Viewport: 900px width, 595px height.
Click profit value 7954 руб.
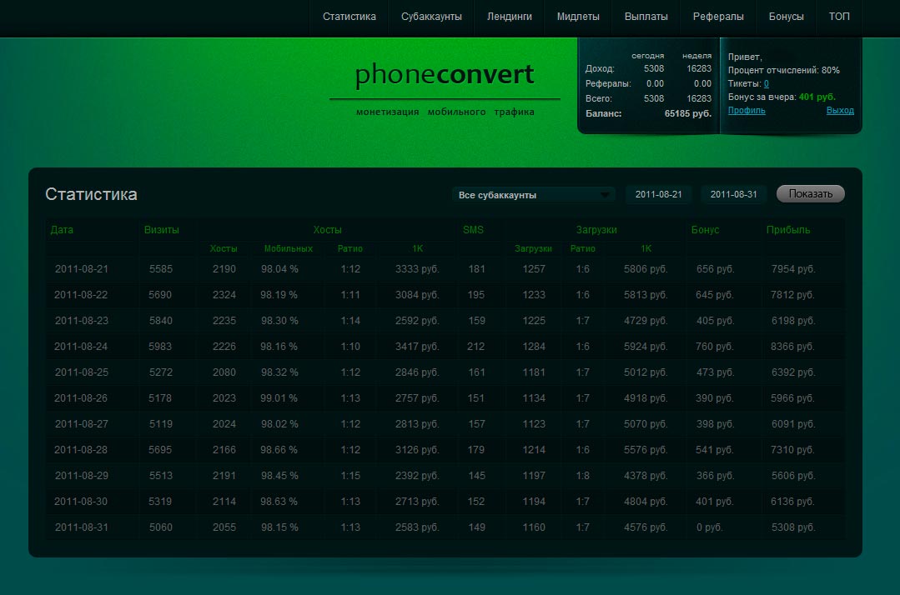793,269
